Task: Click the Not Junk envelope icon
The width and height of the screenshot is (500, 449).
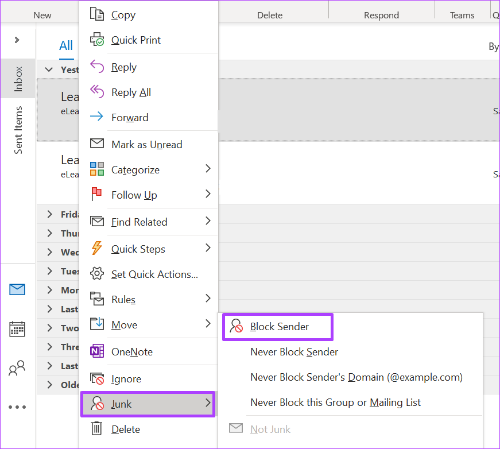Action: [236, 428]
